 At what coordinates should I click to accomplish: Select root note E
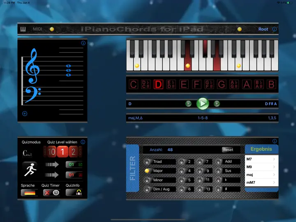click(x=184, y=84)
